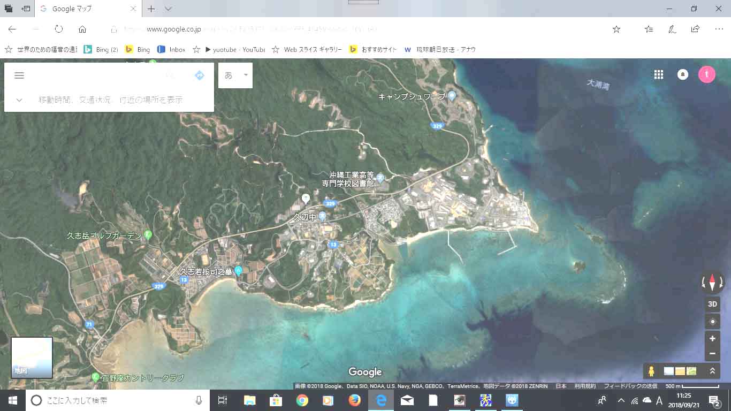Viewport: 731px width, 411px height.
Task: Click the www.google.co.jp address bar
Action: 353,29
